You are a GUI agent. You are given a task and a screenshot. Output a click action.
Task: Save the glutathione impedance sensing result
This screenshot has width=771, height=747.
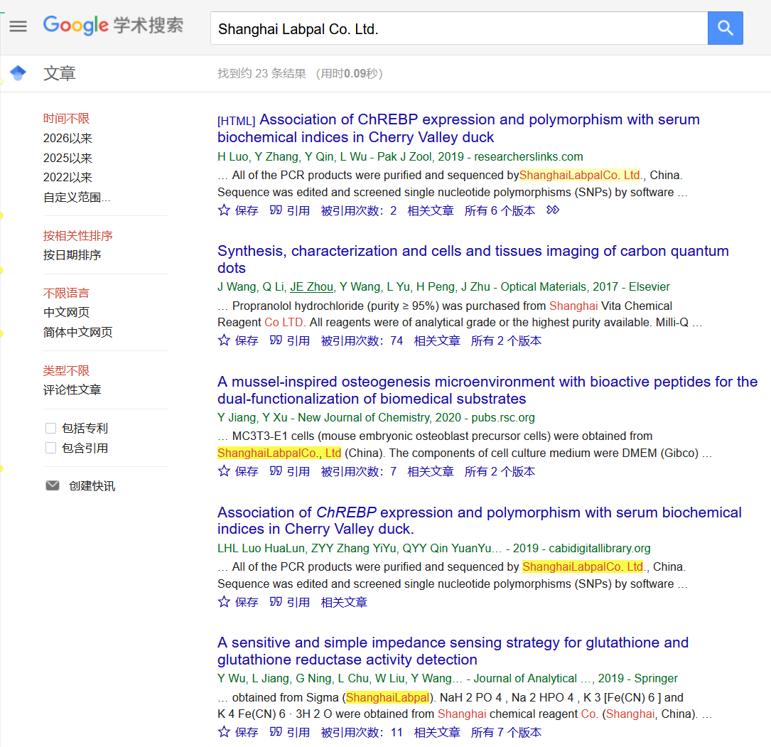click(x=238, y=732)
